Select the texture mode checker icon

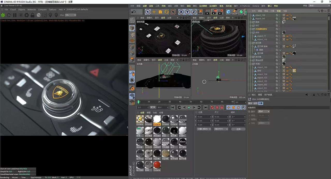click(132, 34)
